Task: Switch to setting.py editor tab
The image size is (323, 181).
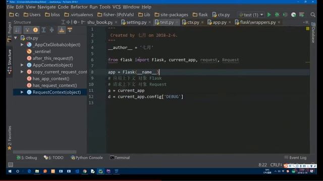Action: coord(136,22)
